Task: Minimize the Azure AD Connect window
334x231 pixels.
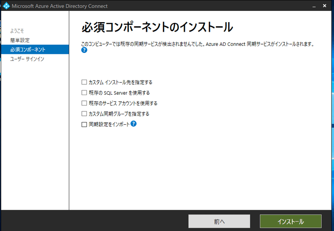Action: tap(314, 6)
